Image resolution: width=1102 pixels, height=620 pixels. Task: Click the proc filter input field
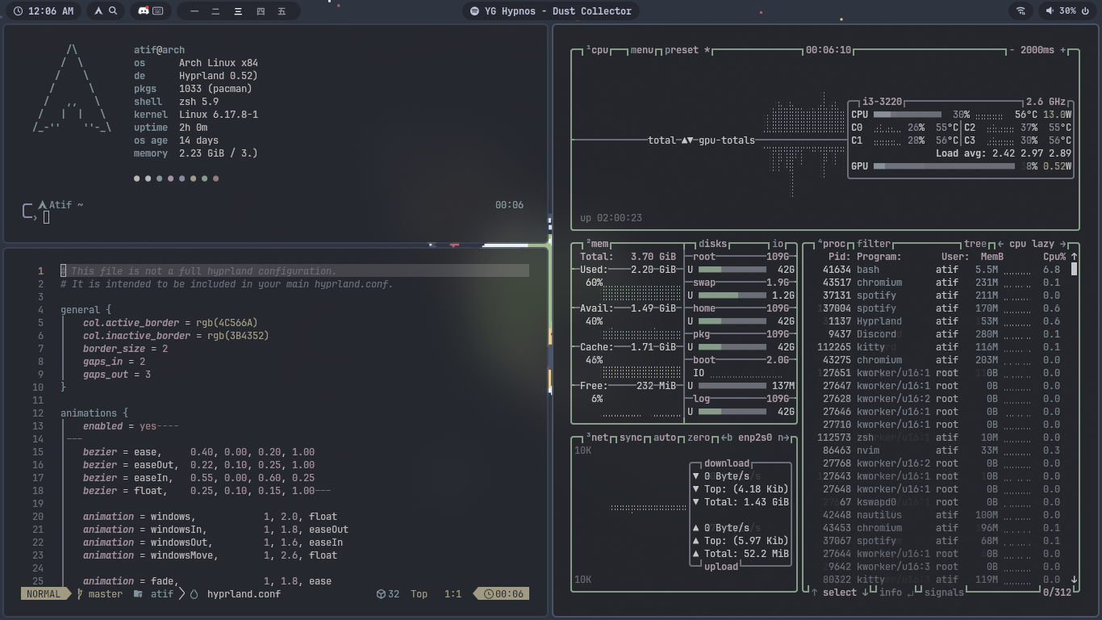(x=874, y=244)
